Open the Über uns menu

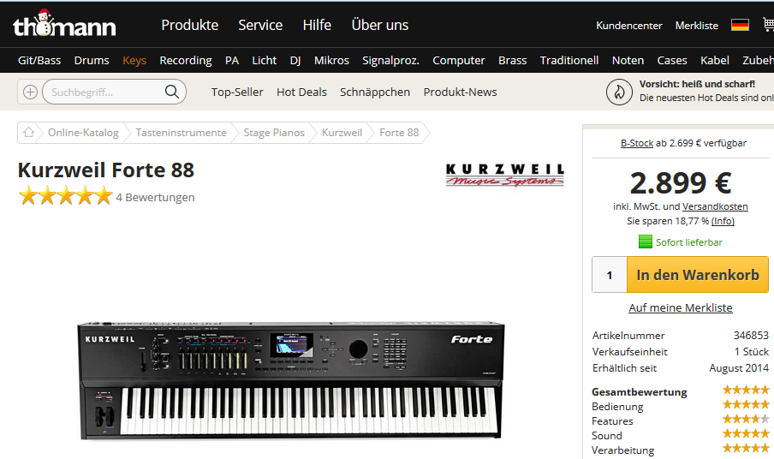coord(379,25)
